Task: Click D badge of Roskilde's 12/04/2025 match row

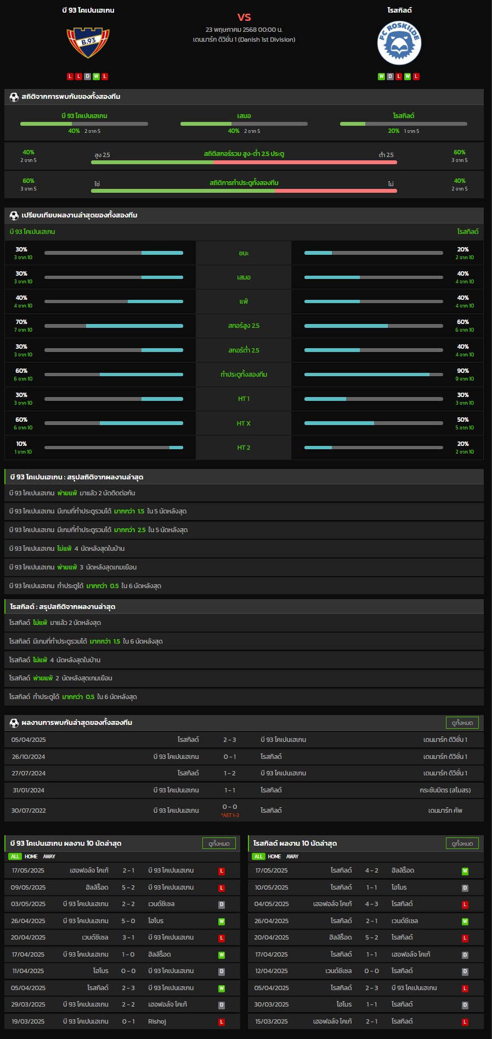Action: [465, 971]
